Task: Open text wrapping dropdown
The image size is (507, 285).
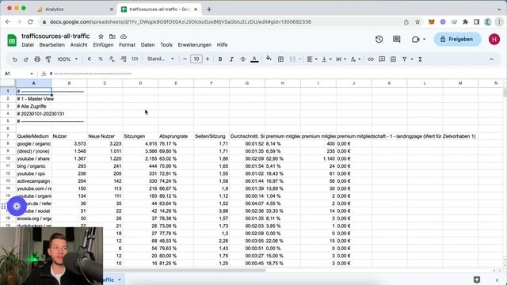Action: [341, 59]
